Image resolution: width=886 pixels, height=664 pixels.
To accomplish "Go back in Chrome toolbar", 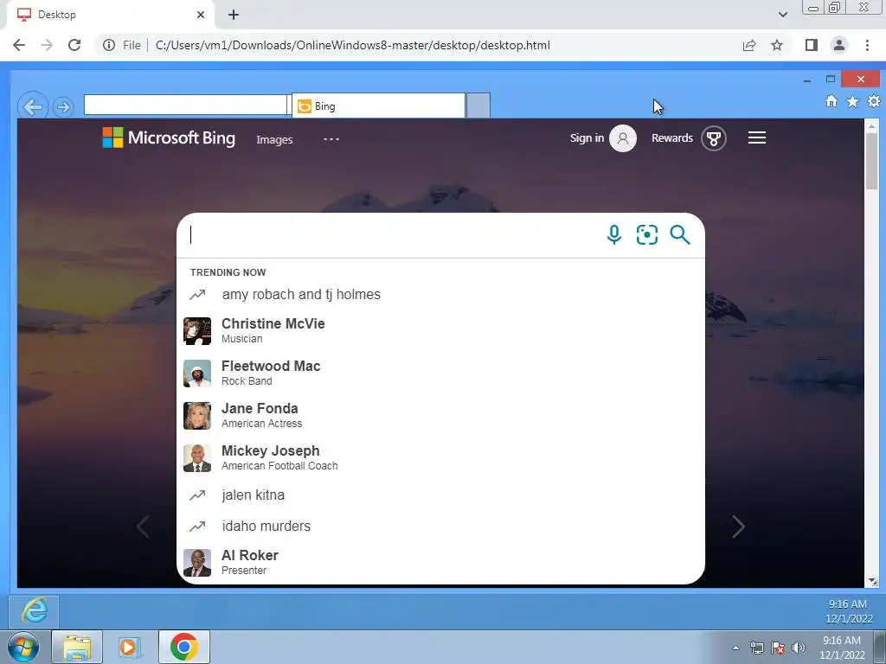I will (x=19, y=45).
